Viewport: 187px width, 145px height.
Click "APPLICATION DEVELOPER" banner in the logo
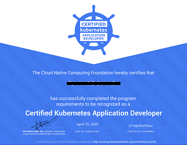[x=93, y=37]
